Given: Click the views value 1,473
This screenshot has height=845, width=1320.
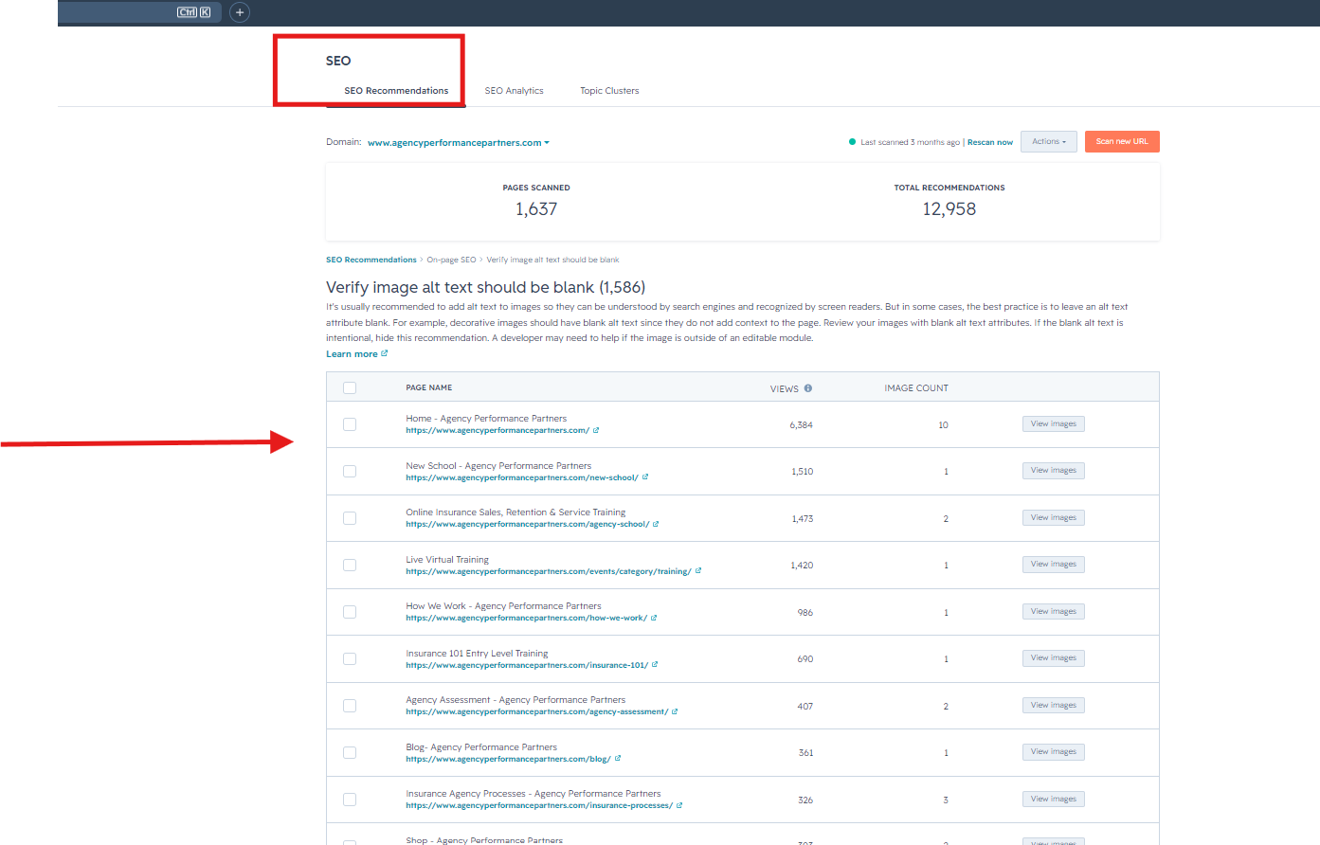Looking at the screenshot, I should (803, 519).
